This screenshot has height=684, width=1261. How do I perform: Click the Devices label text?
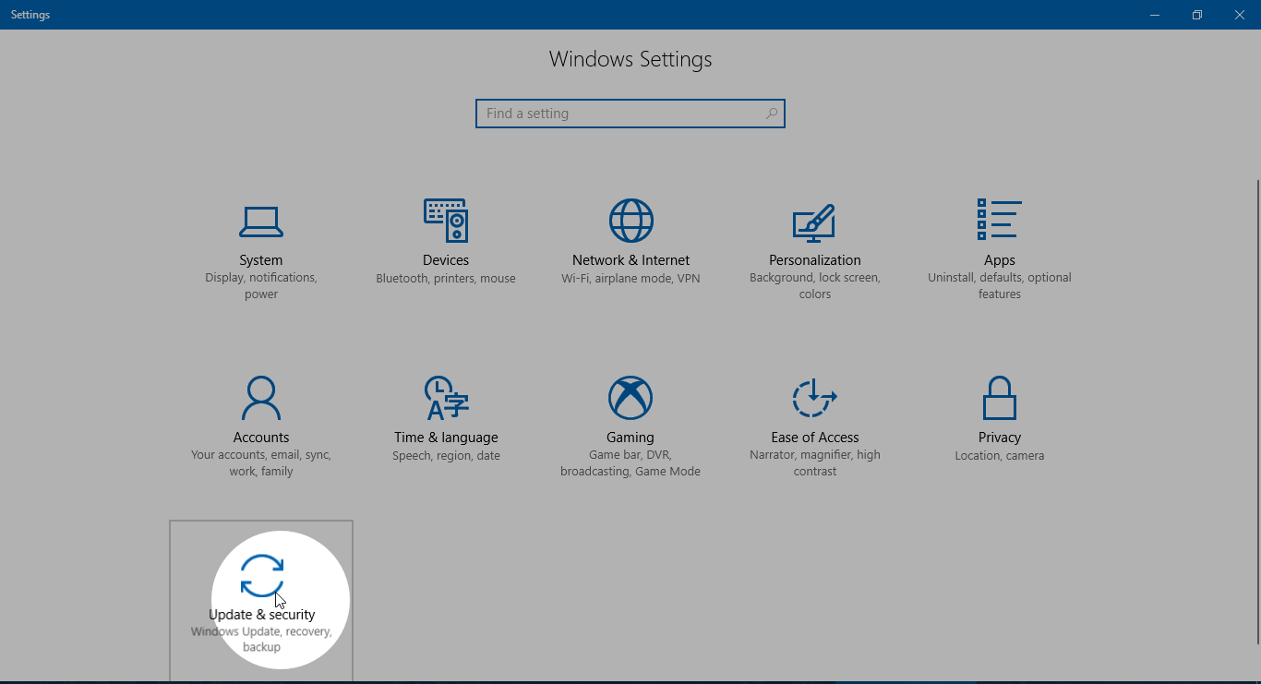click(x=446, y=260)
